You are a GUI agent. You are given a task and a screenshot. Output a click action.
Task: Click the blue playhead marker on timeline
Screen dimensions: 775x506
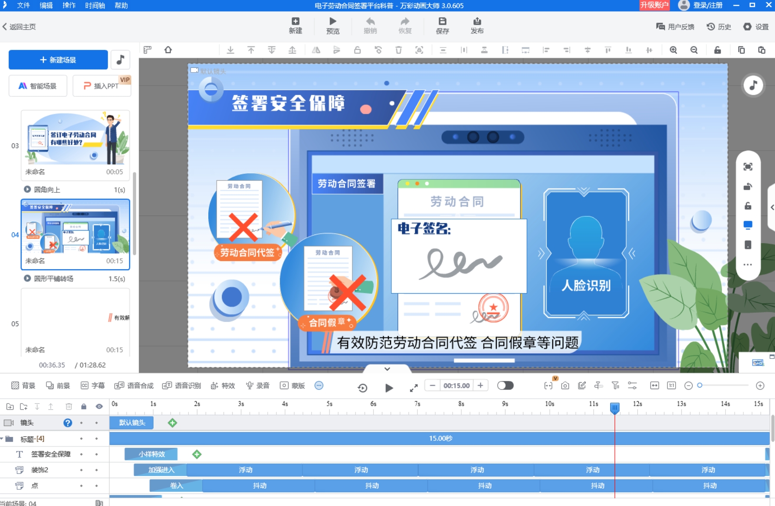[614, 407]
